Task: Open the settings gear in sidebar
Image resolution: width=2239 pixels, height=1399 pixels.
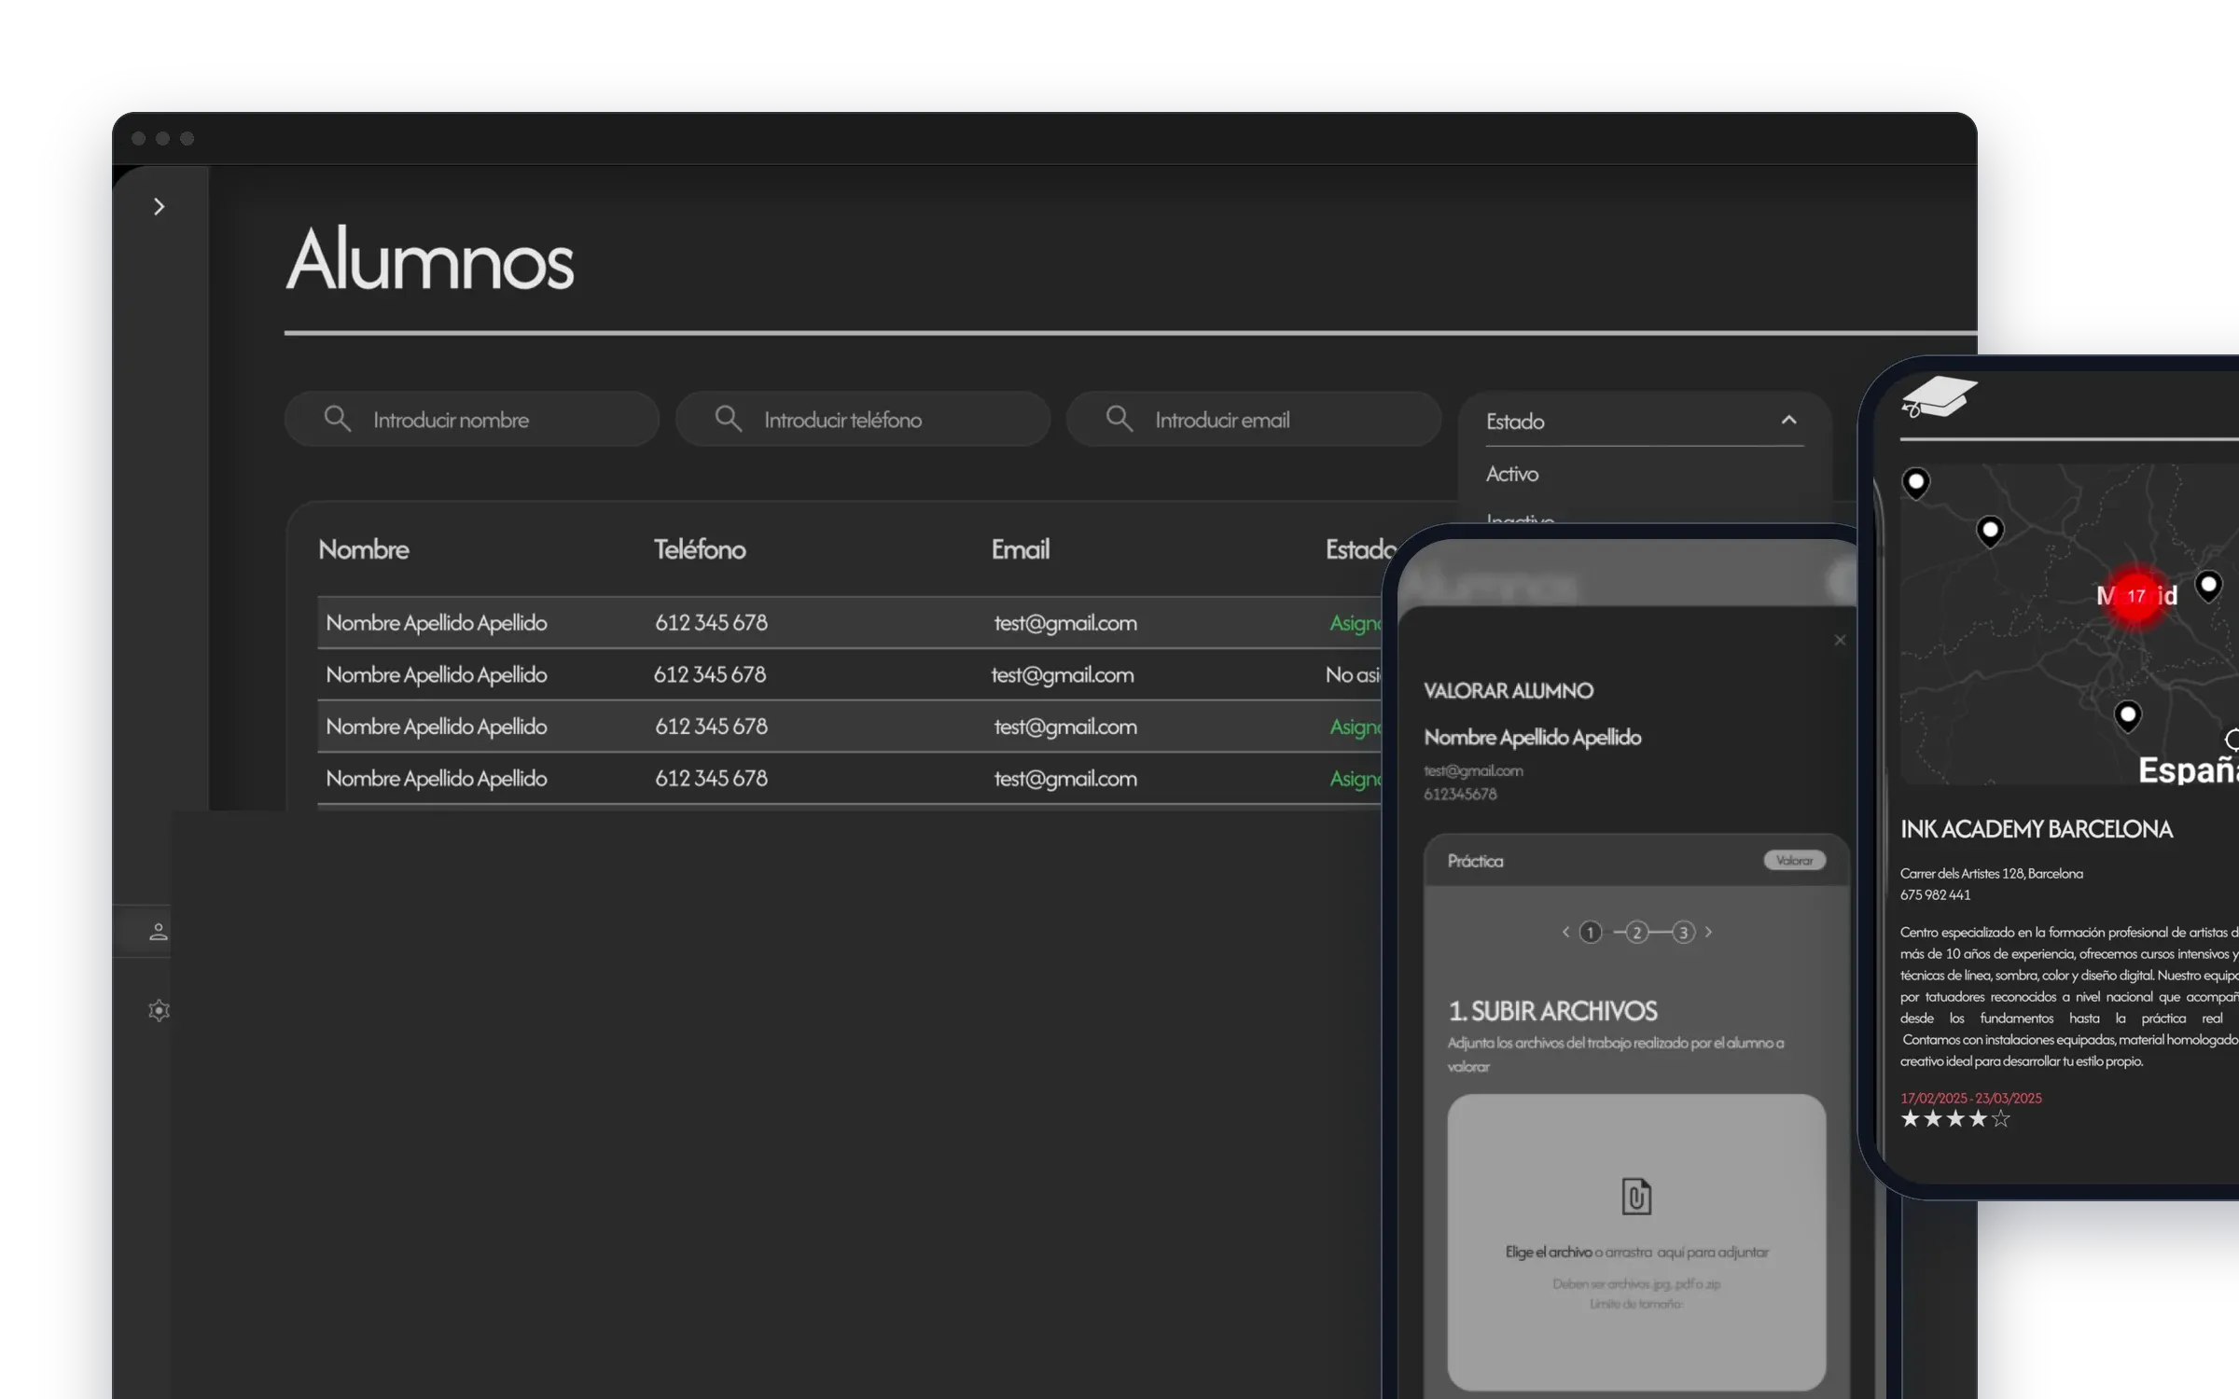Action: 159,1010
